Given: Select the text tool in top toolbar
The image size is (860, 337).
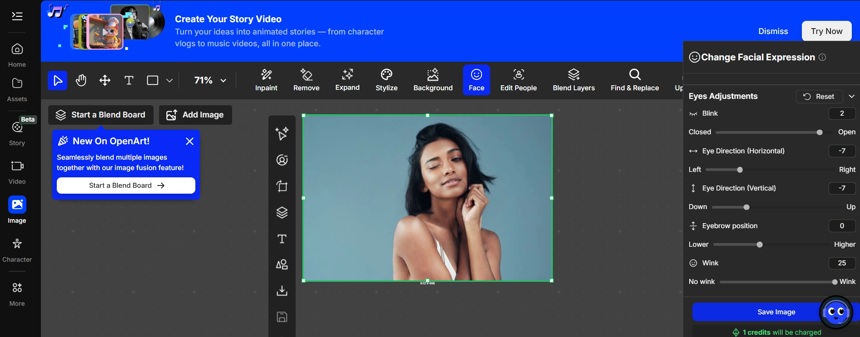Looking at the screenshot, I should 129,80.
